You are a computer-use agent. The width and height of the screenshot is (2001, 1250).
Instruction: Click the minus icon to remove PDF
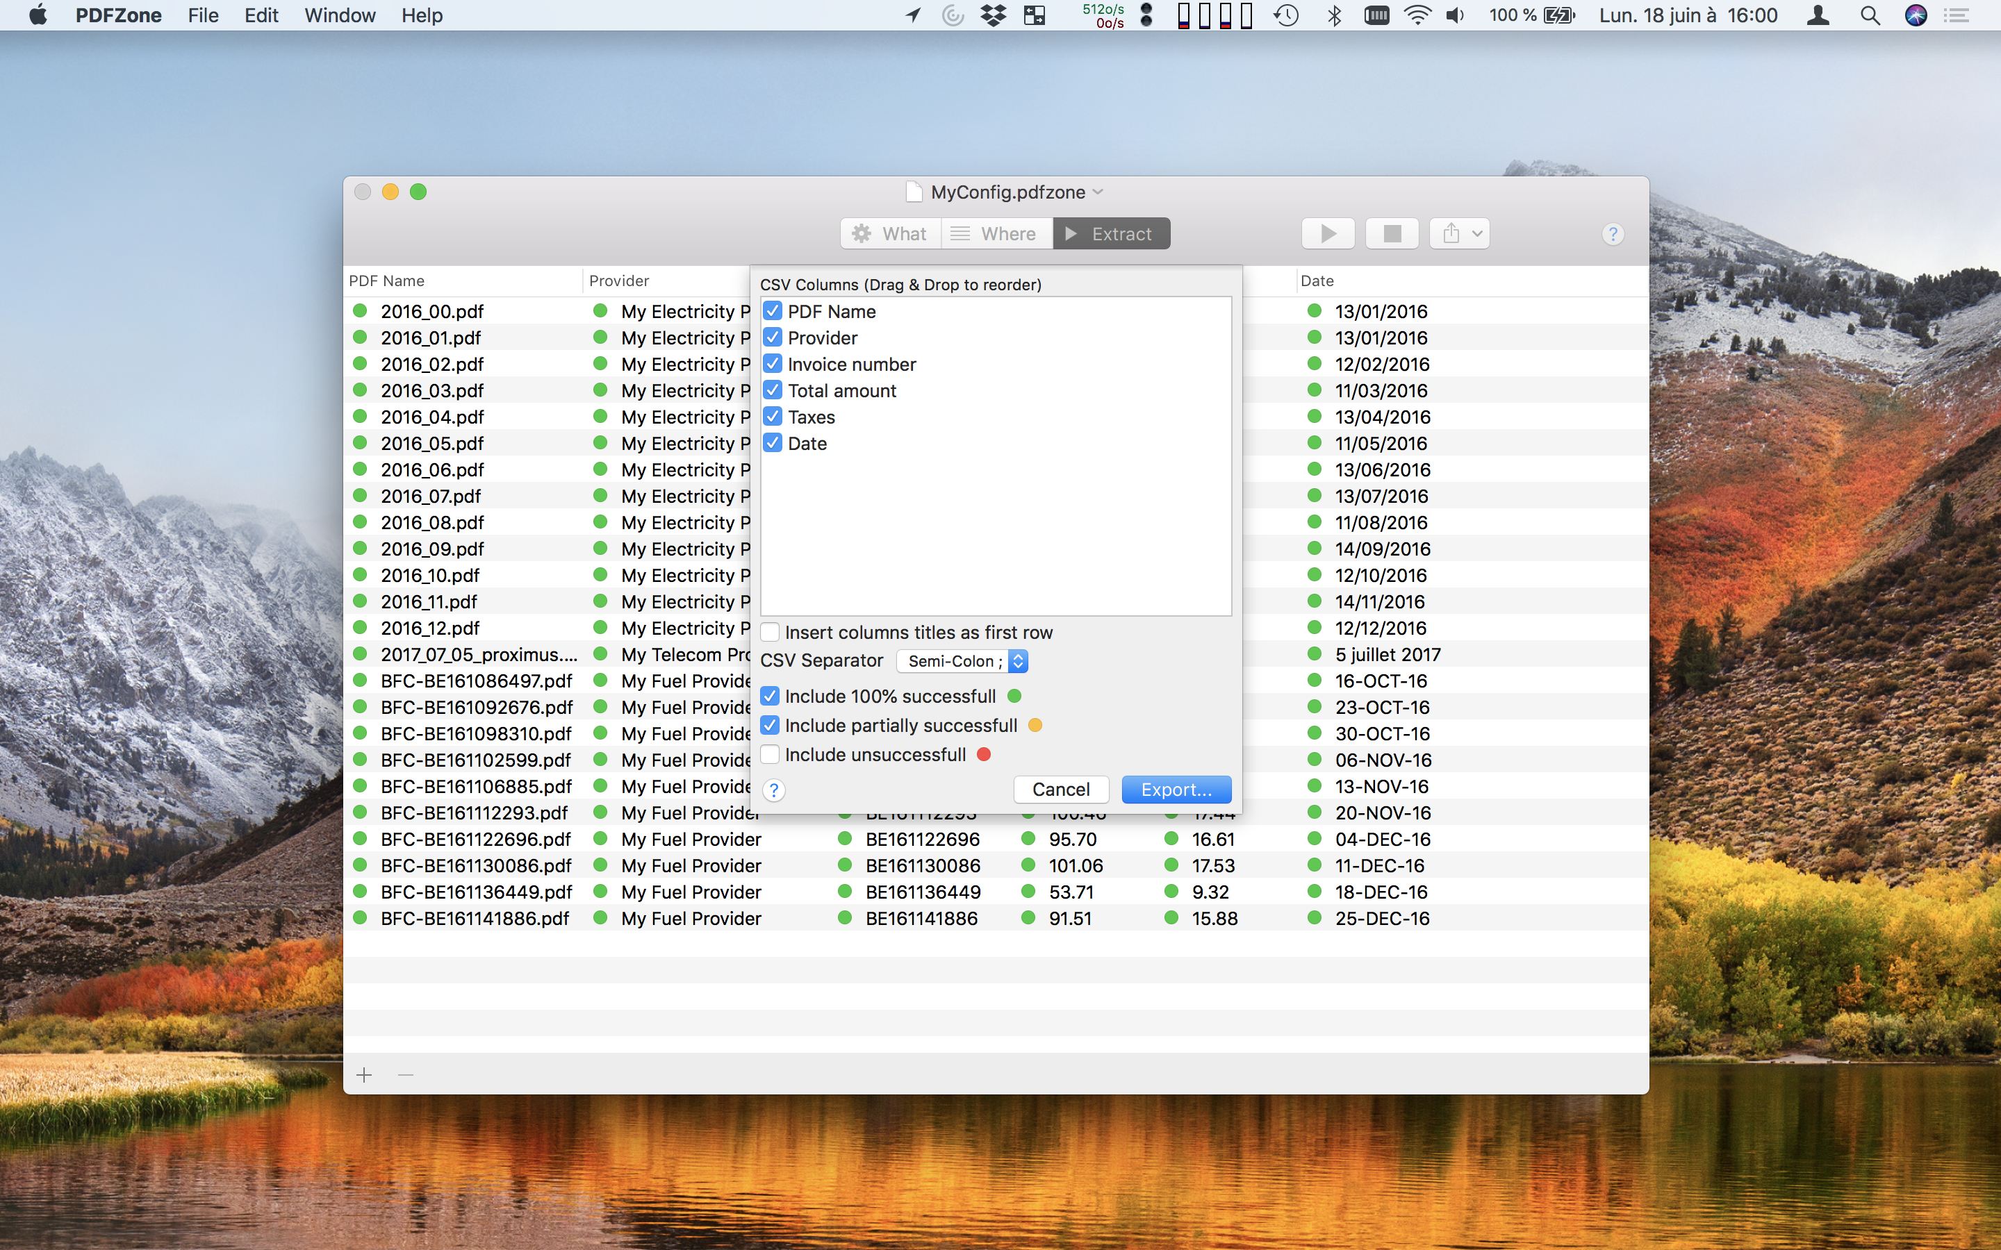(x=405, y=1075)
